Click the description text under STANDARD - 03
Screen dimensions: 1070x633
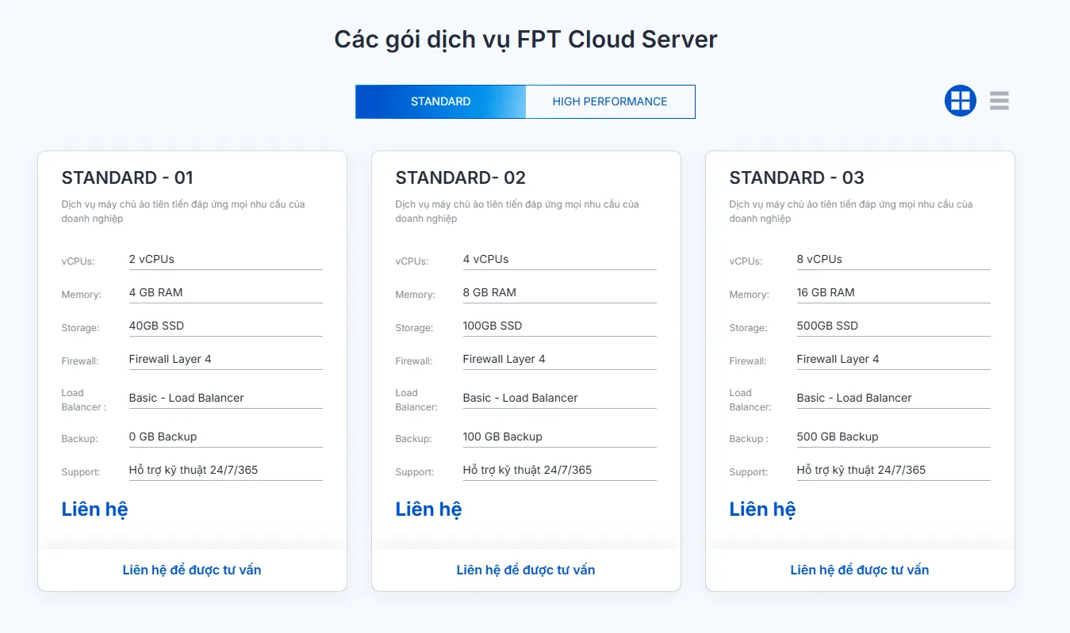click(x=851, y=211)
